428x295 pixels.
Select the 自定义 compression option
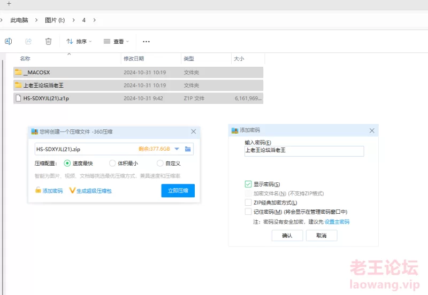point(160,164)
